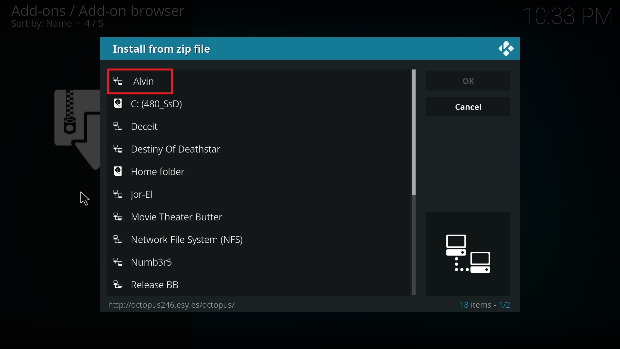Click the zip install icon behind dialog
Screen dimensions: 620x349
coord(77,129)
